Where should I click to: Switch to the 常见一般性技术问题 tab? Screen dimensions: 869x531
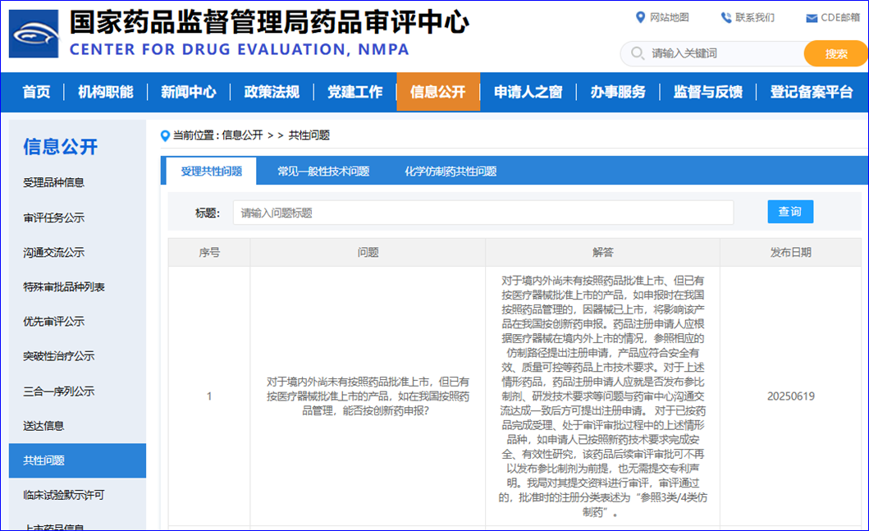click(323, 172)
